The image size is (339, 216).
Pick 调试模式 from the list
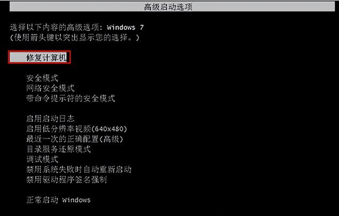click(43, 159)
